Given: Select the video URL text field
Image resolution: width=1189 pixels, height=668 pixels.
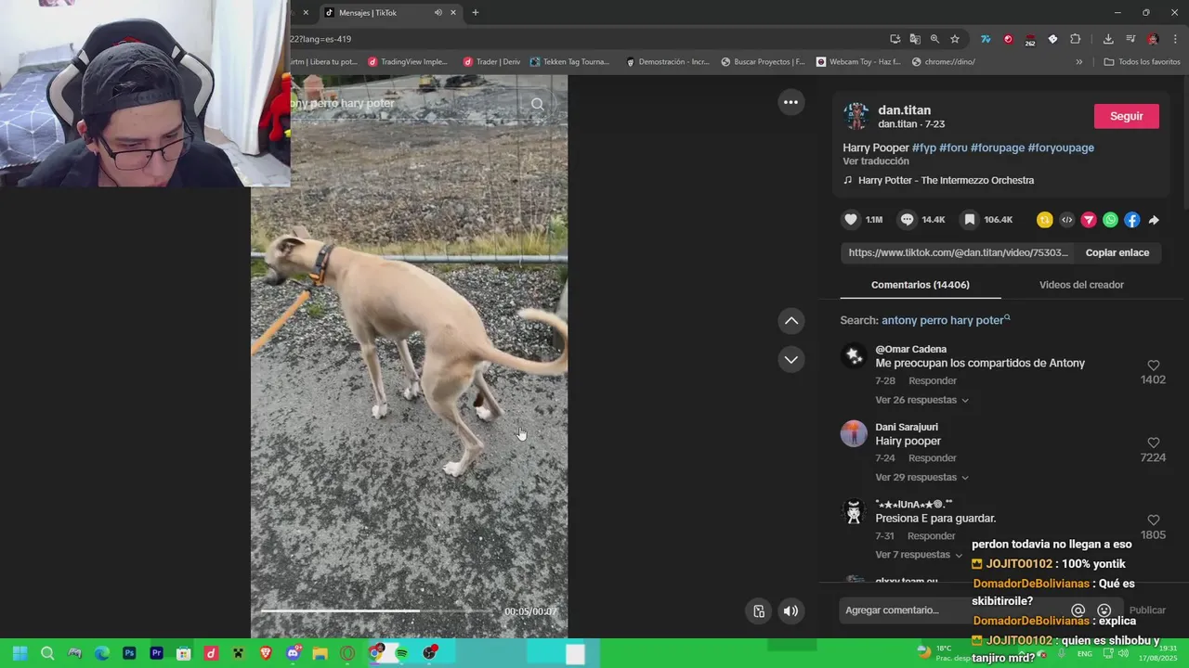Looking at the screenshot, I should pyautogui.click(x=959, y=252).
